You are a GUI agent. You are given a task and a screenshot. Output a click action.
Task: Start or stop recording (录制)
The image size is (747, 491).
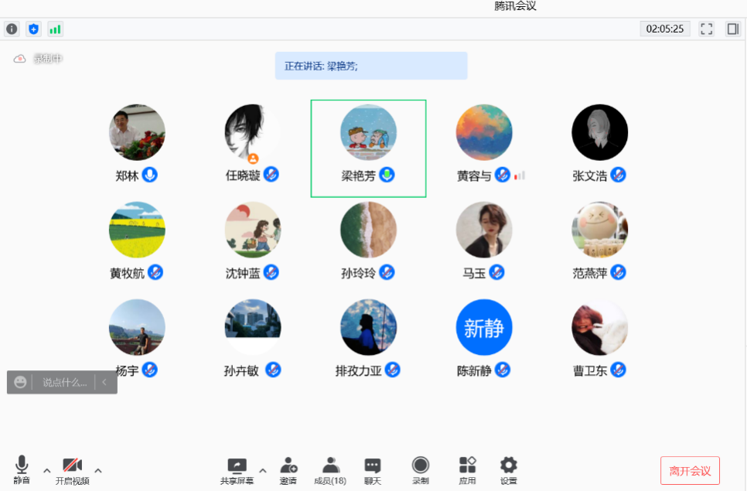(x=420, y=469)
